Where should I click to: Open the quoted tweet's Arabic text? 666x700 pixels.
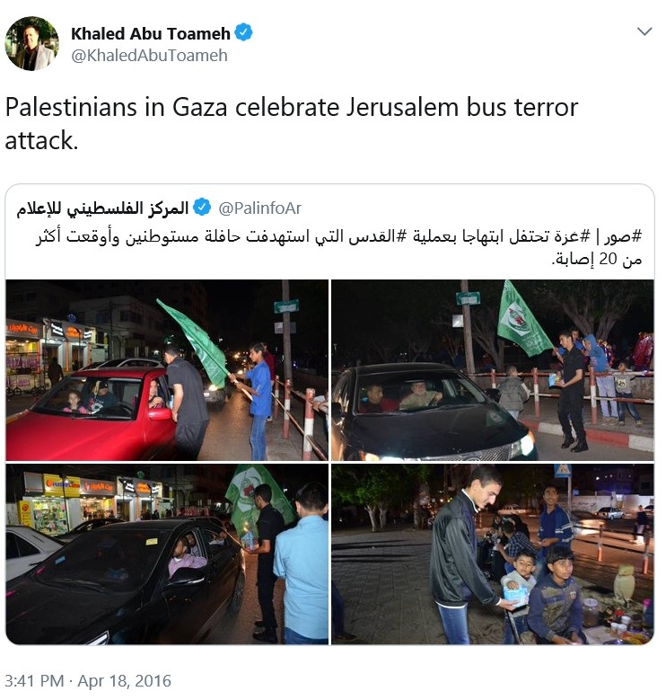pos(338,247)
